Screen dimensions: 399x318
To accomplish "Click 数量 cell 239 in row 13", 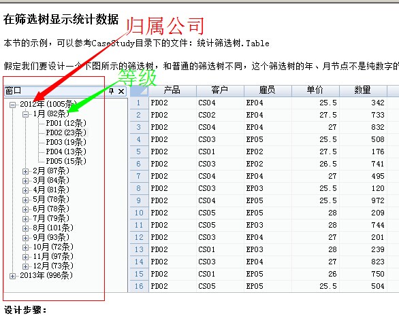I will tap(363, 249).
